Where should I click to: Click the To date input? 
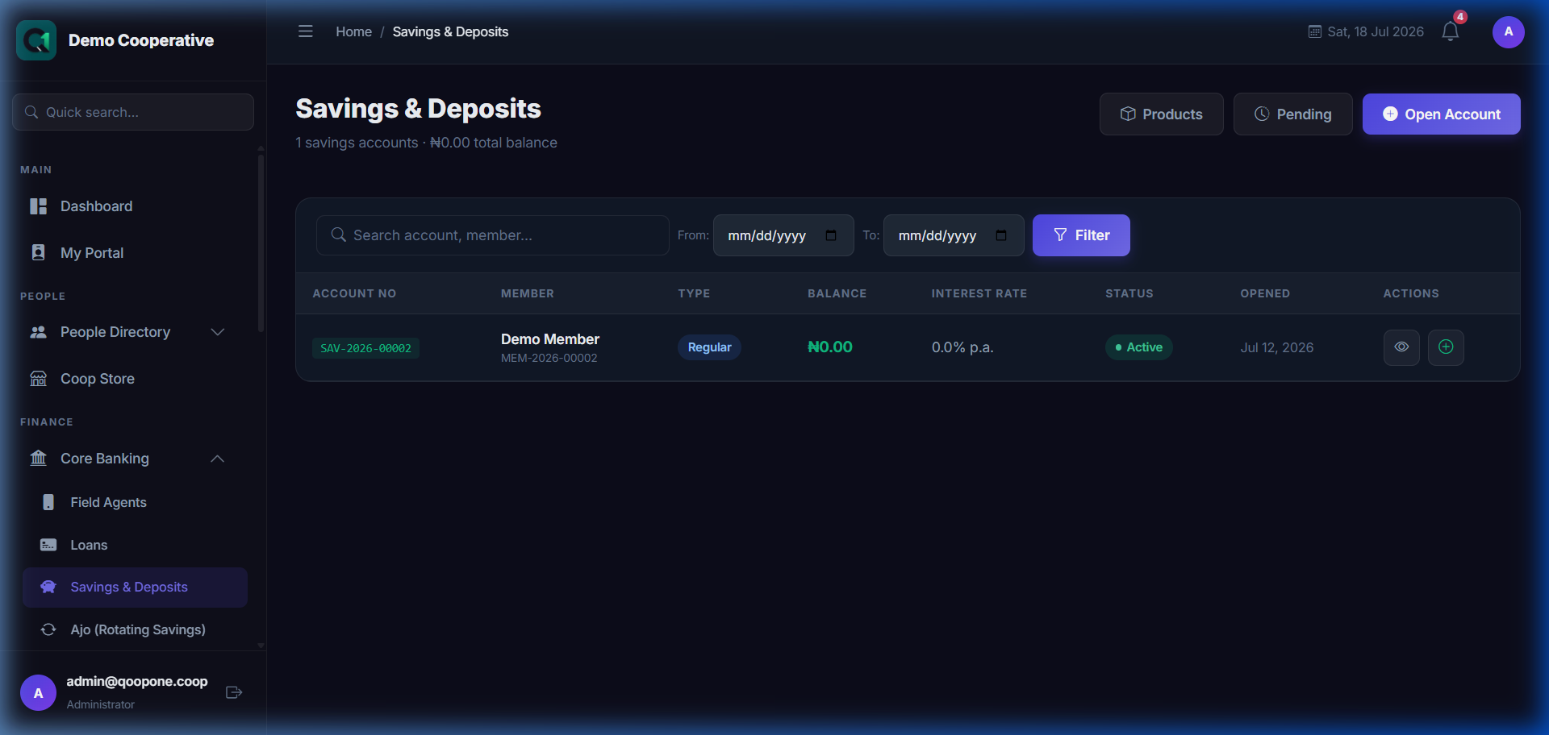pos(954,235)
